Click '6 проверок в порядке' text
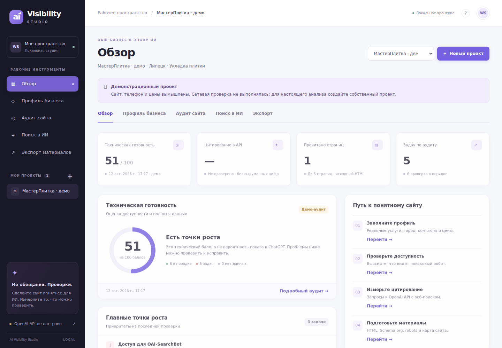The image size is (502, 348). [427, 174]
